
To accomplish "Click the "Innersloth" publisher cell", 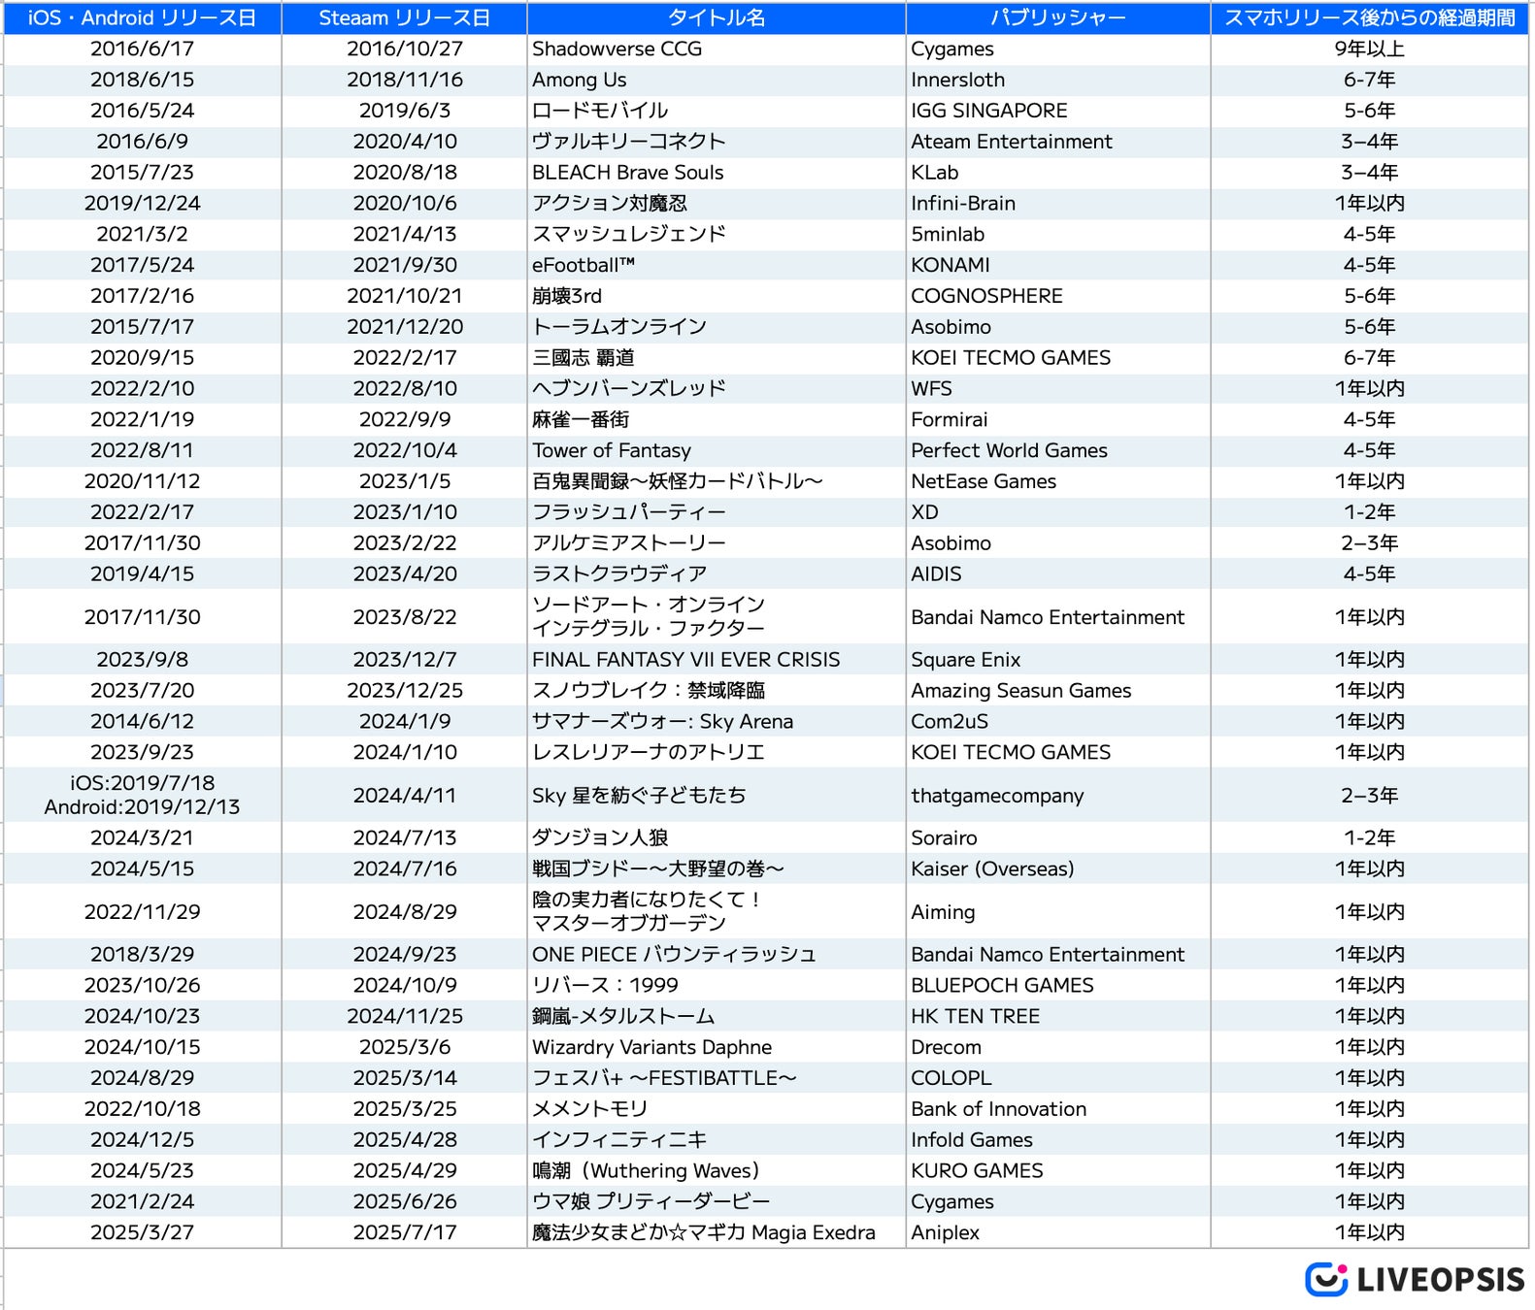I will (1058, 80).
